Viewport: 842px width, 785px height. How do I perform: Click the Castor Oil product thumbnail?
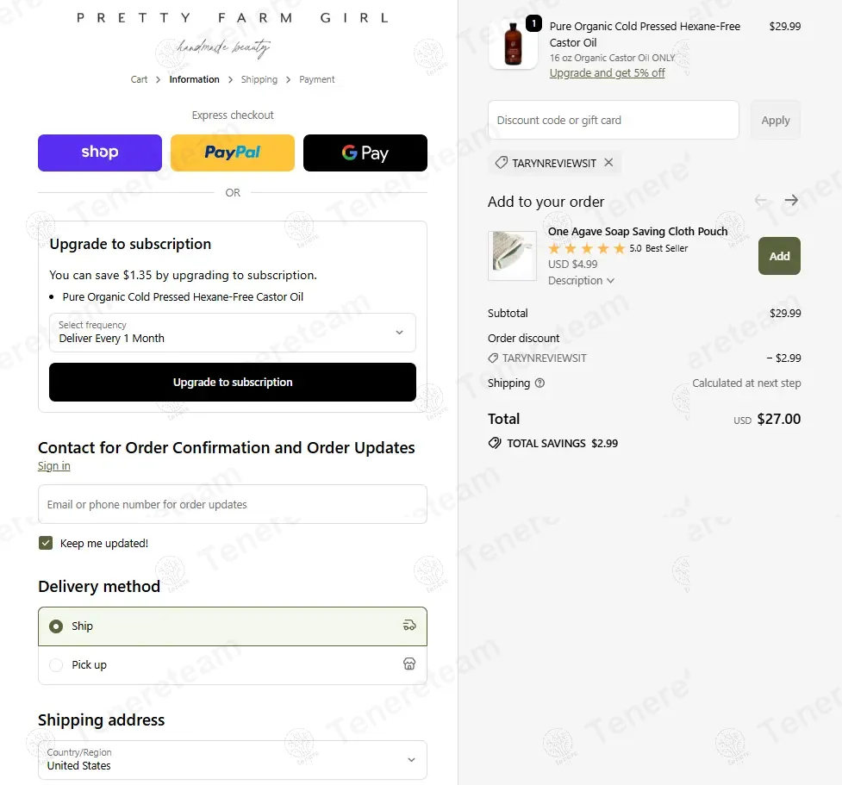click(514, 44)
